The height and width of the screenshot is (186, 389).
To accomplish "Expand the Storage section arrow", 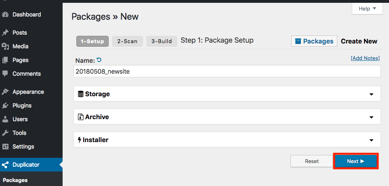I will (x=371, y=94).
